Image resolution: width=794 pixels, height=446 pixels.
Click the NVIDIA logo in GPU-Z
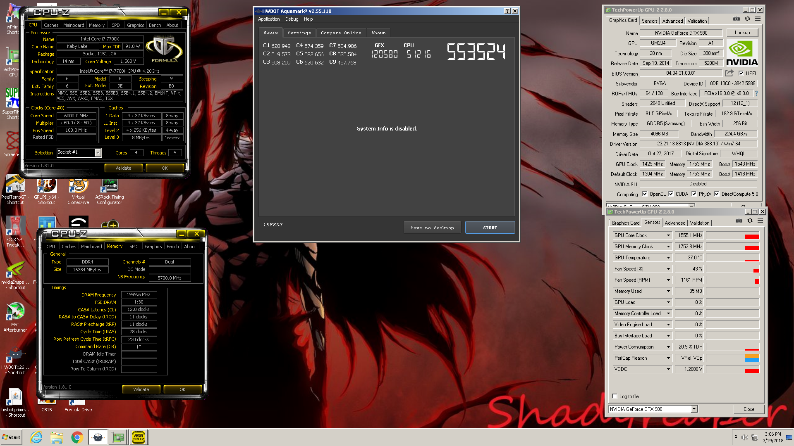click(x=742, y=52)
